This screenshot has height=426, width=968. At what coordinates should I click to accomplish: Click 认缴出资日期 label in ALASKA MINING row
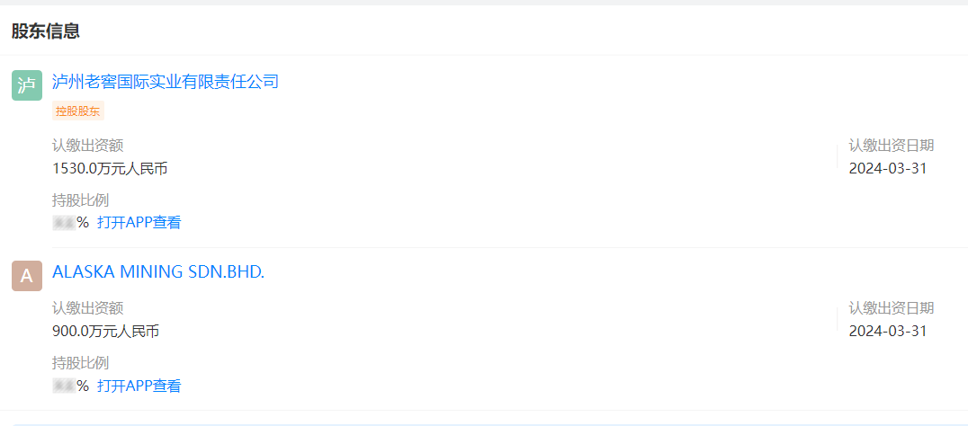[892, 308]
